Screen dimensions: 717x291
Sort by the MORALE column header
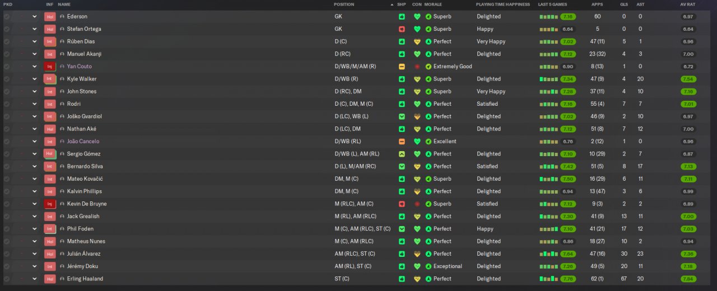433,4
